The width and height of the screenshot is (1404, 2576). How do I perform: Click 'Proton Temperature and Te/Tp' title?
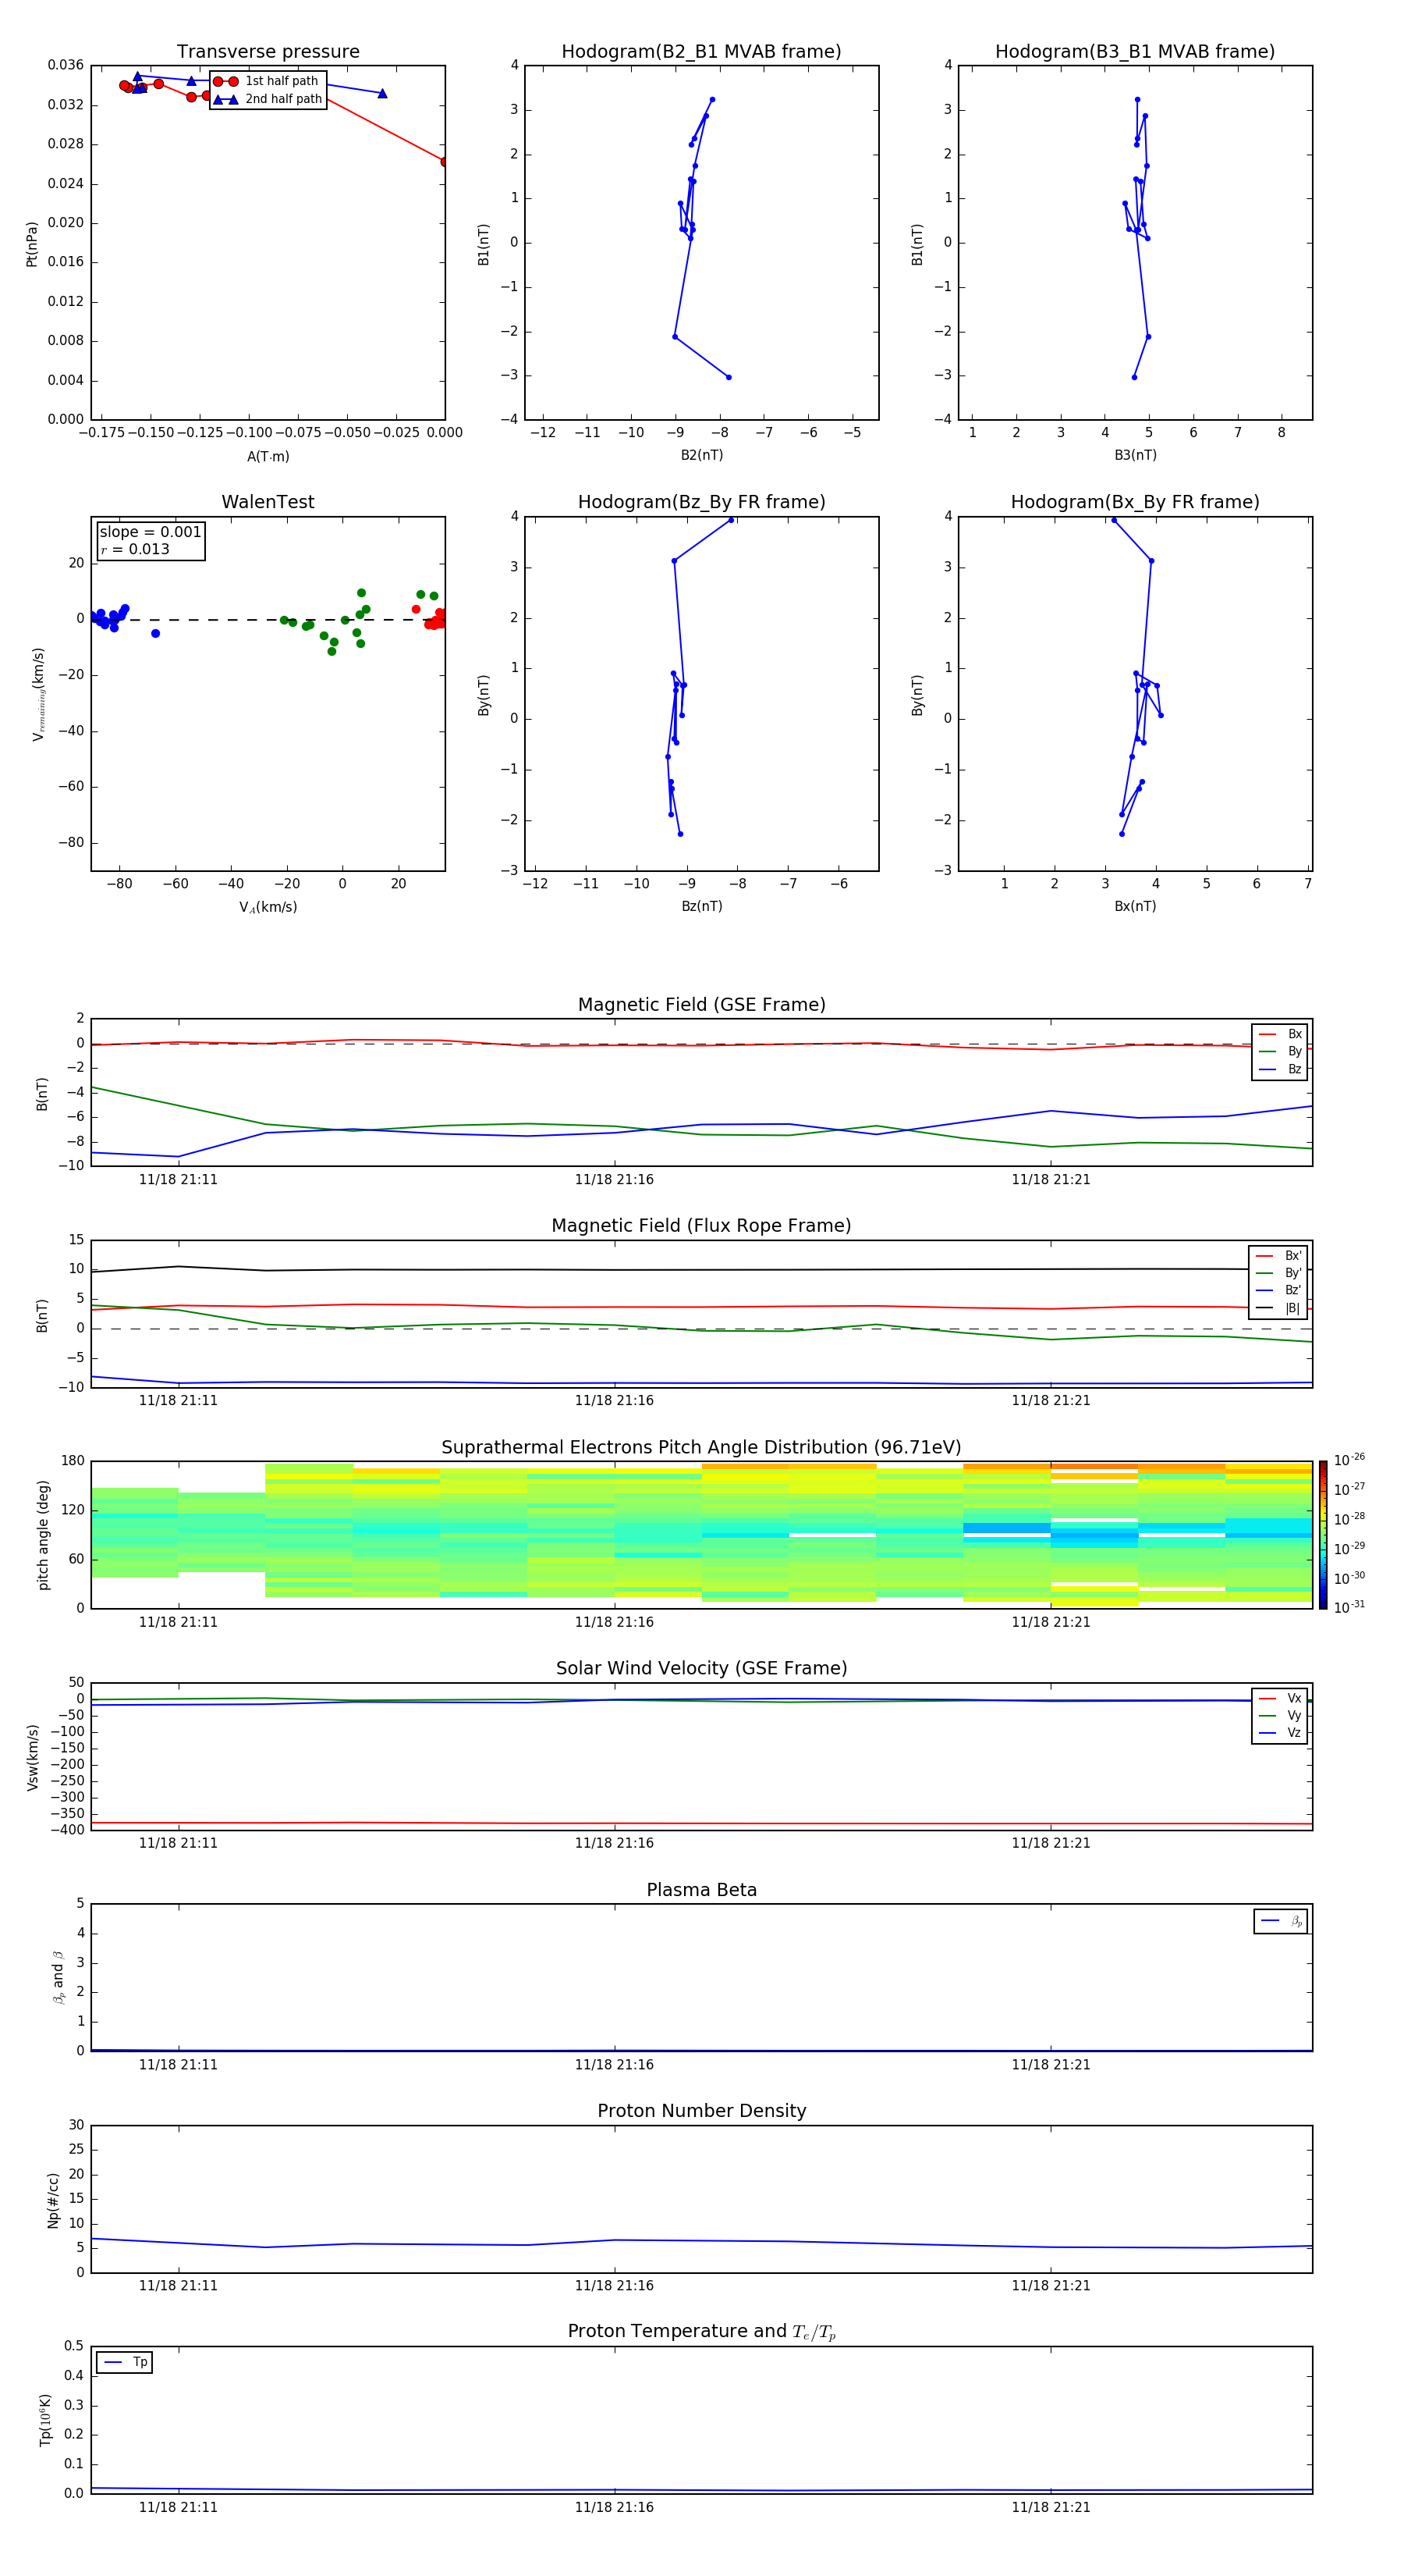(x=701, y=2332)
